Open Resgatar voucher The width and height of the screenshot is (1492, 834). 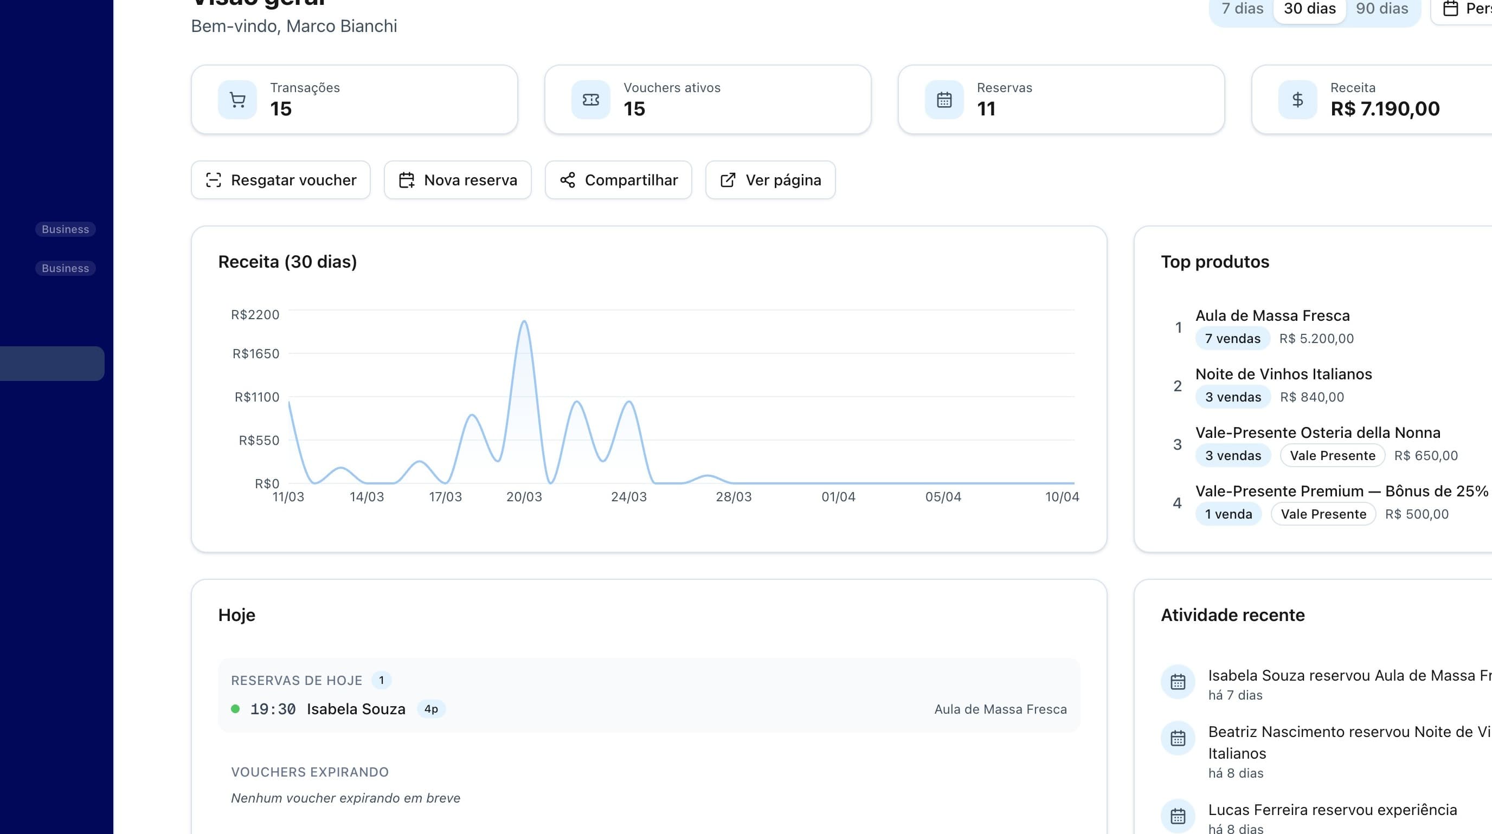click(281, 180)
